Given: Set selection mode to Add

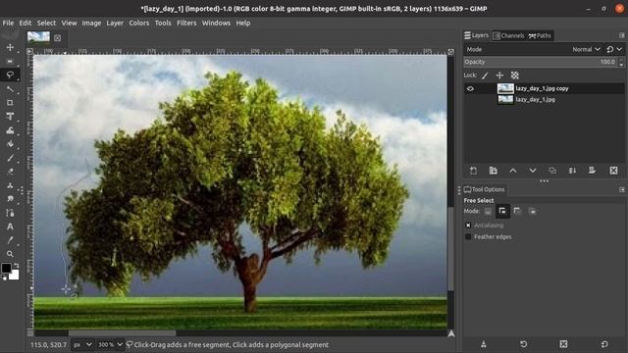Looking at the screenshot, I should click(x=502, y=212).
